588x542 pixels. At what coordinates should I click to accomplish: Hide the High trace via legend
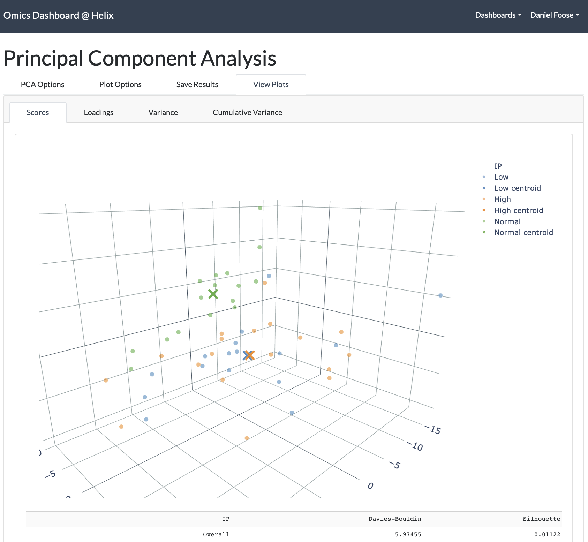pos(502,199)
